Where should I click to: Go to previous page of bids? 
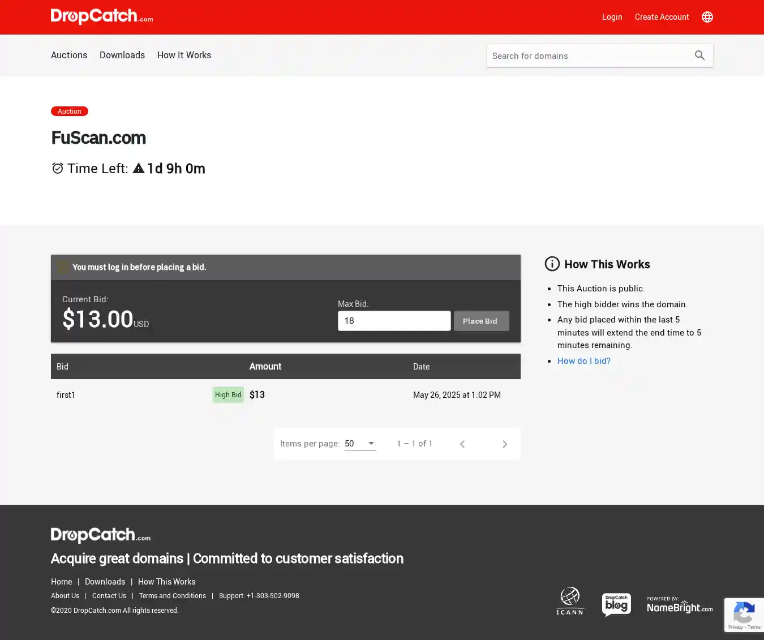[x=462, y=444]
